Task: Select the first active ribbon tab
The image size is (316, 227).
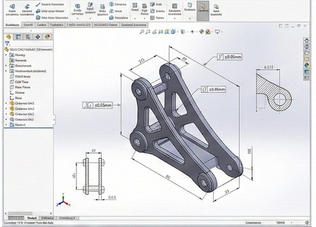Action: pos(12,25)
